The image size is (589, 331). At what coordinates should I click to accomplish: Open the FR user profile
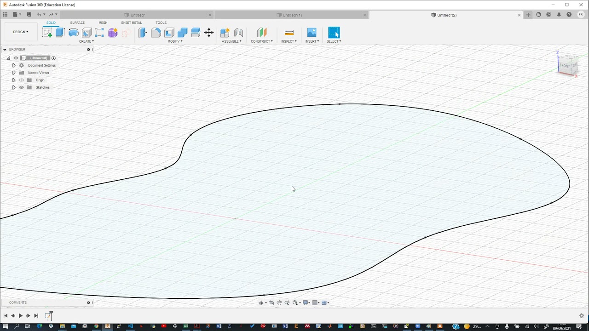coord(581,15)
